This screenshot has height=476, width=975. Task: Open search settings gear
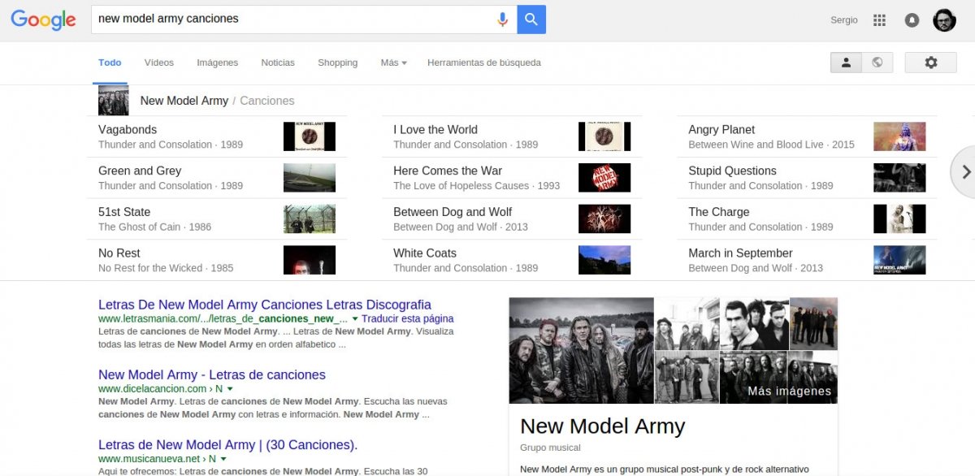coord(931,63)
